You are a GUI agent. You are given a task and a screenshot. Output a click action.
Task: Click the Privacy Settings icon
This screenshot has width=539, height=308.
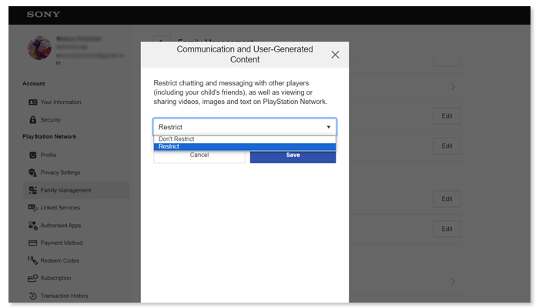coord(32,172)
